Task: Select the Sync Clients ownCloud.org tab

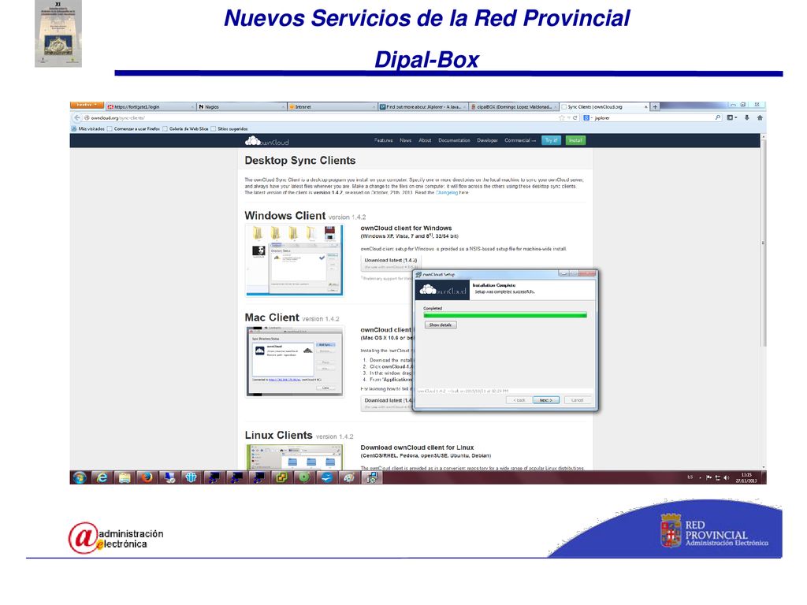Action: 604,107
